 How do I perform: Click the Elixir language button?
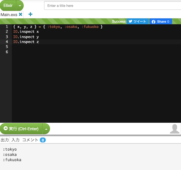click(8, 6)
